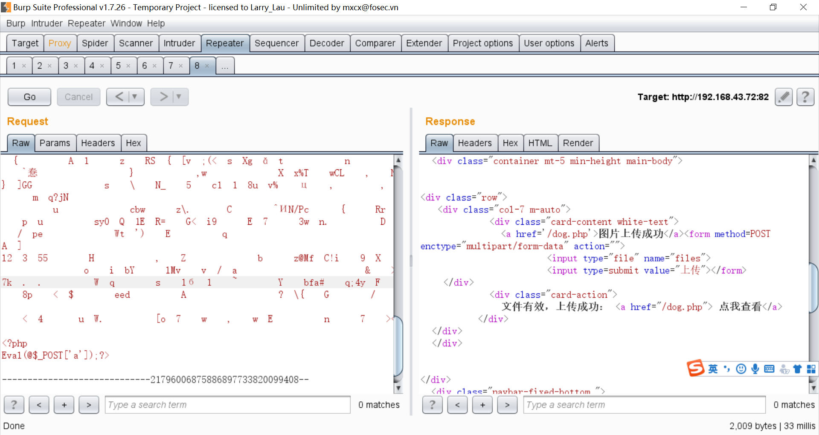Select Response Render view tab
Viewport: 819px width, 435px height.
[578, 143]
